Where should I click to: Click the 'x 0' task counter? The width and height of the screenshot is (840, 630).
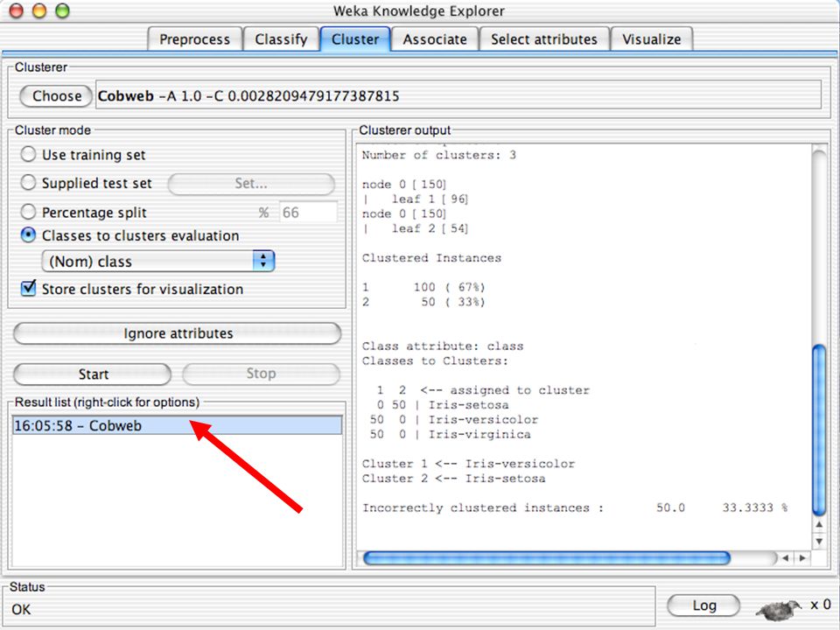click(x=820, y=605)
